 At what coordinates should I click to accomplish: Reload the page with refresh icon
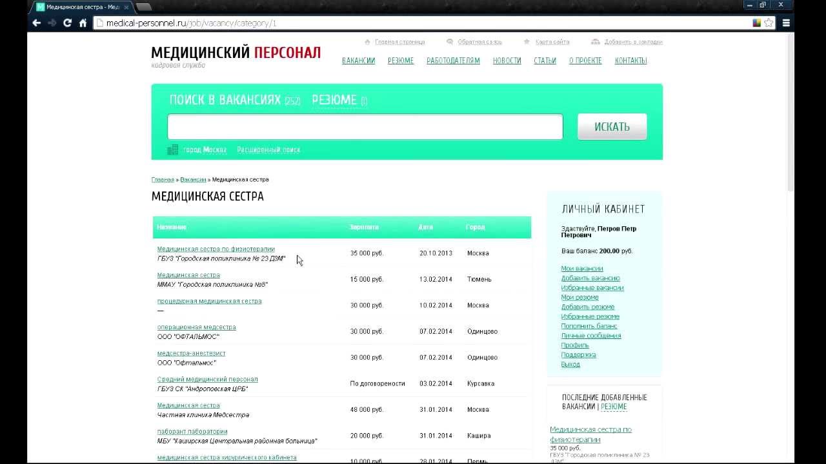click(67, 23)
